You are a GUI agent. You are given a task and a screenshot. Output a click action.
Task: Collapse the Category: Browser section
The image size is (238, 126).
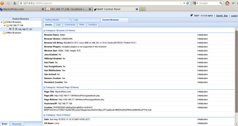pos(45,31)
